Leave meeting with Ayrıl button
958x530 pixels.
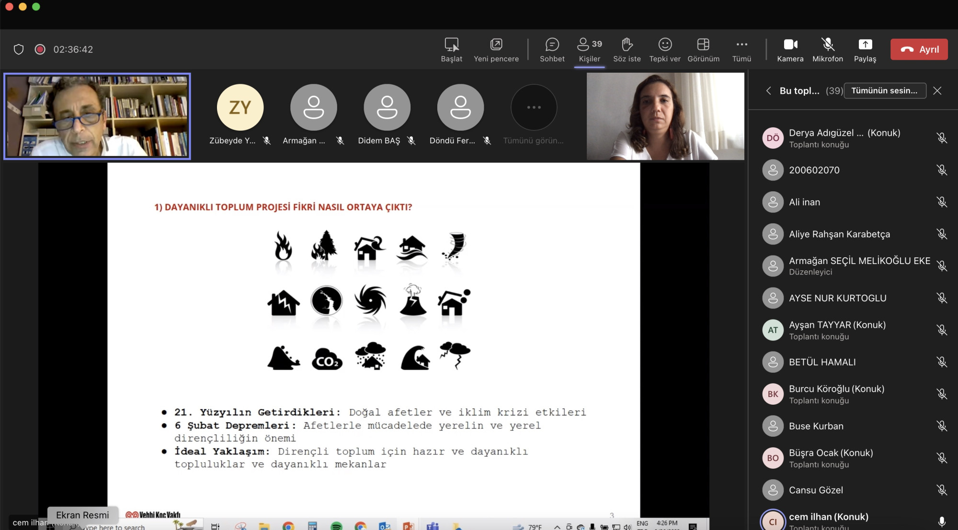(919, 49)
